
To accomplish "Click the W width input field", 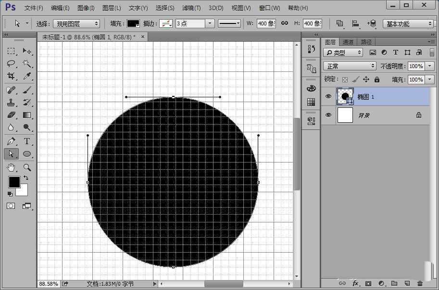I will (x=265, y=23).
